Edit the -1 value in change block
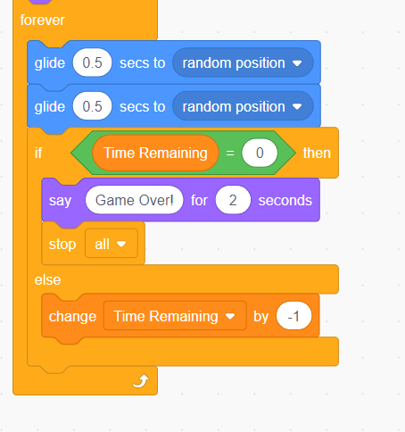 click(x=293, y=316)
